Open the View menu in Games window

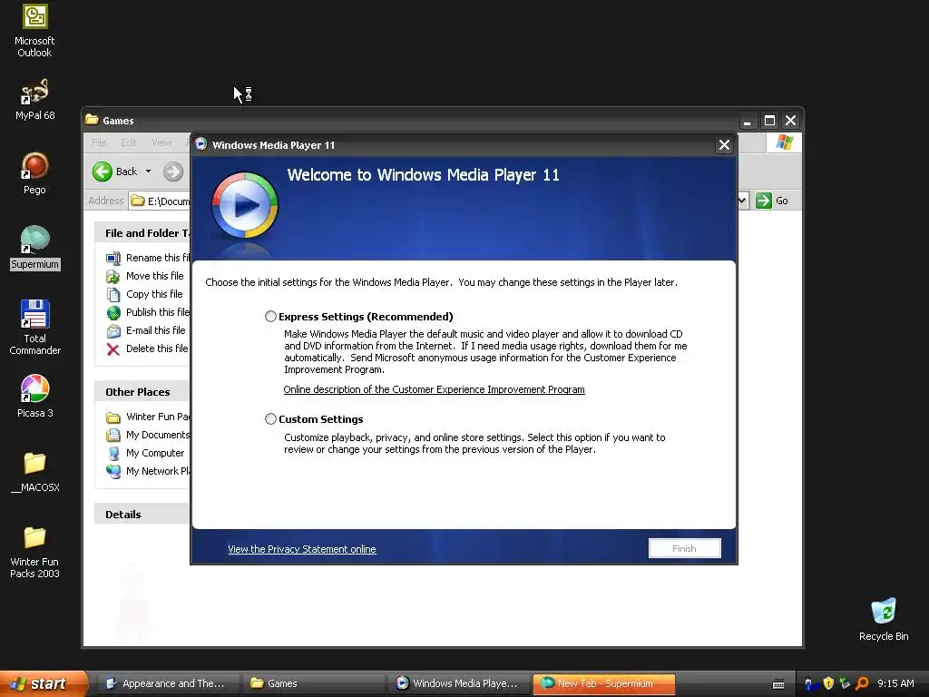pos(161,142)
